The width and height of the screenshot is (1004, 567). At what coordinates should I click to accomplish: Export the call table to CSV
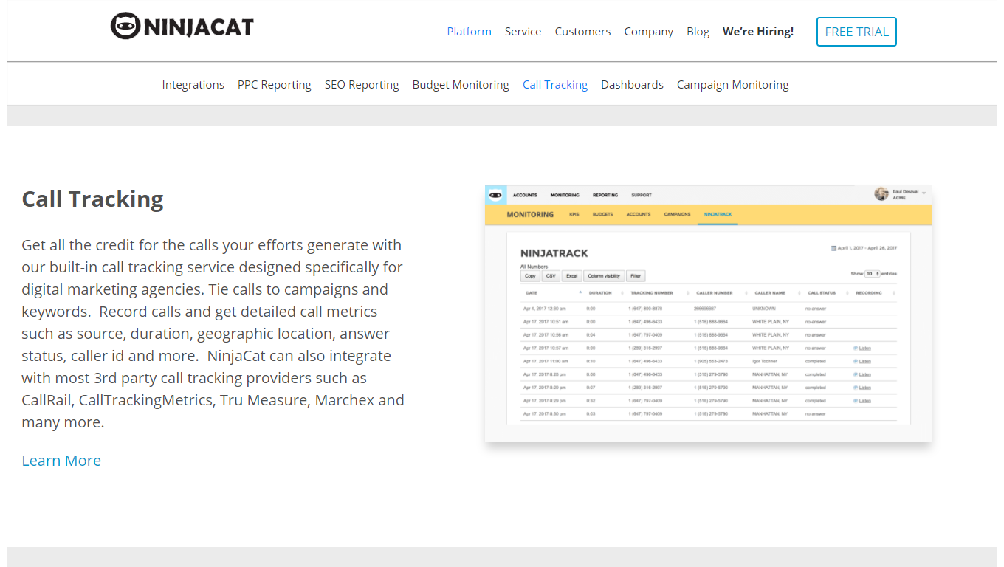pos(551,275)
